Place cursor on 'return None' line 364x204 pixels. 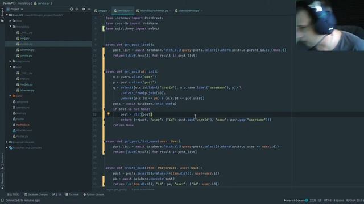tap(123, 125)
